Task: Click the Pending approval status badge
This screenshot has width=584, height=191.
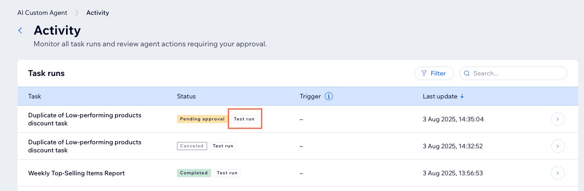Action: (x=202, y=119)
